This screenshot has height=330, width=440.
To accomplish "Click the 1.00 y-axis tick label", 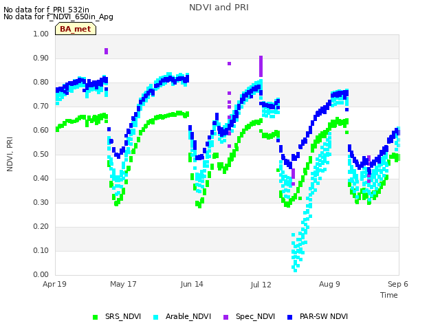I will tap(41, 34).
